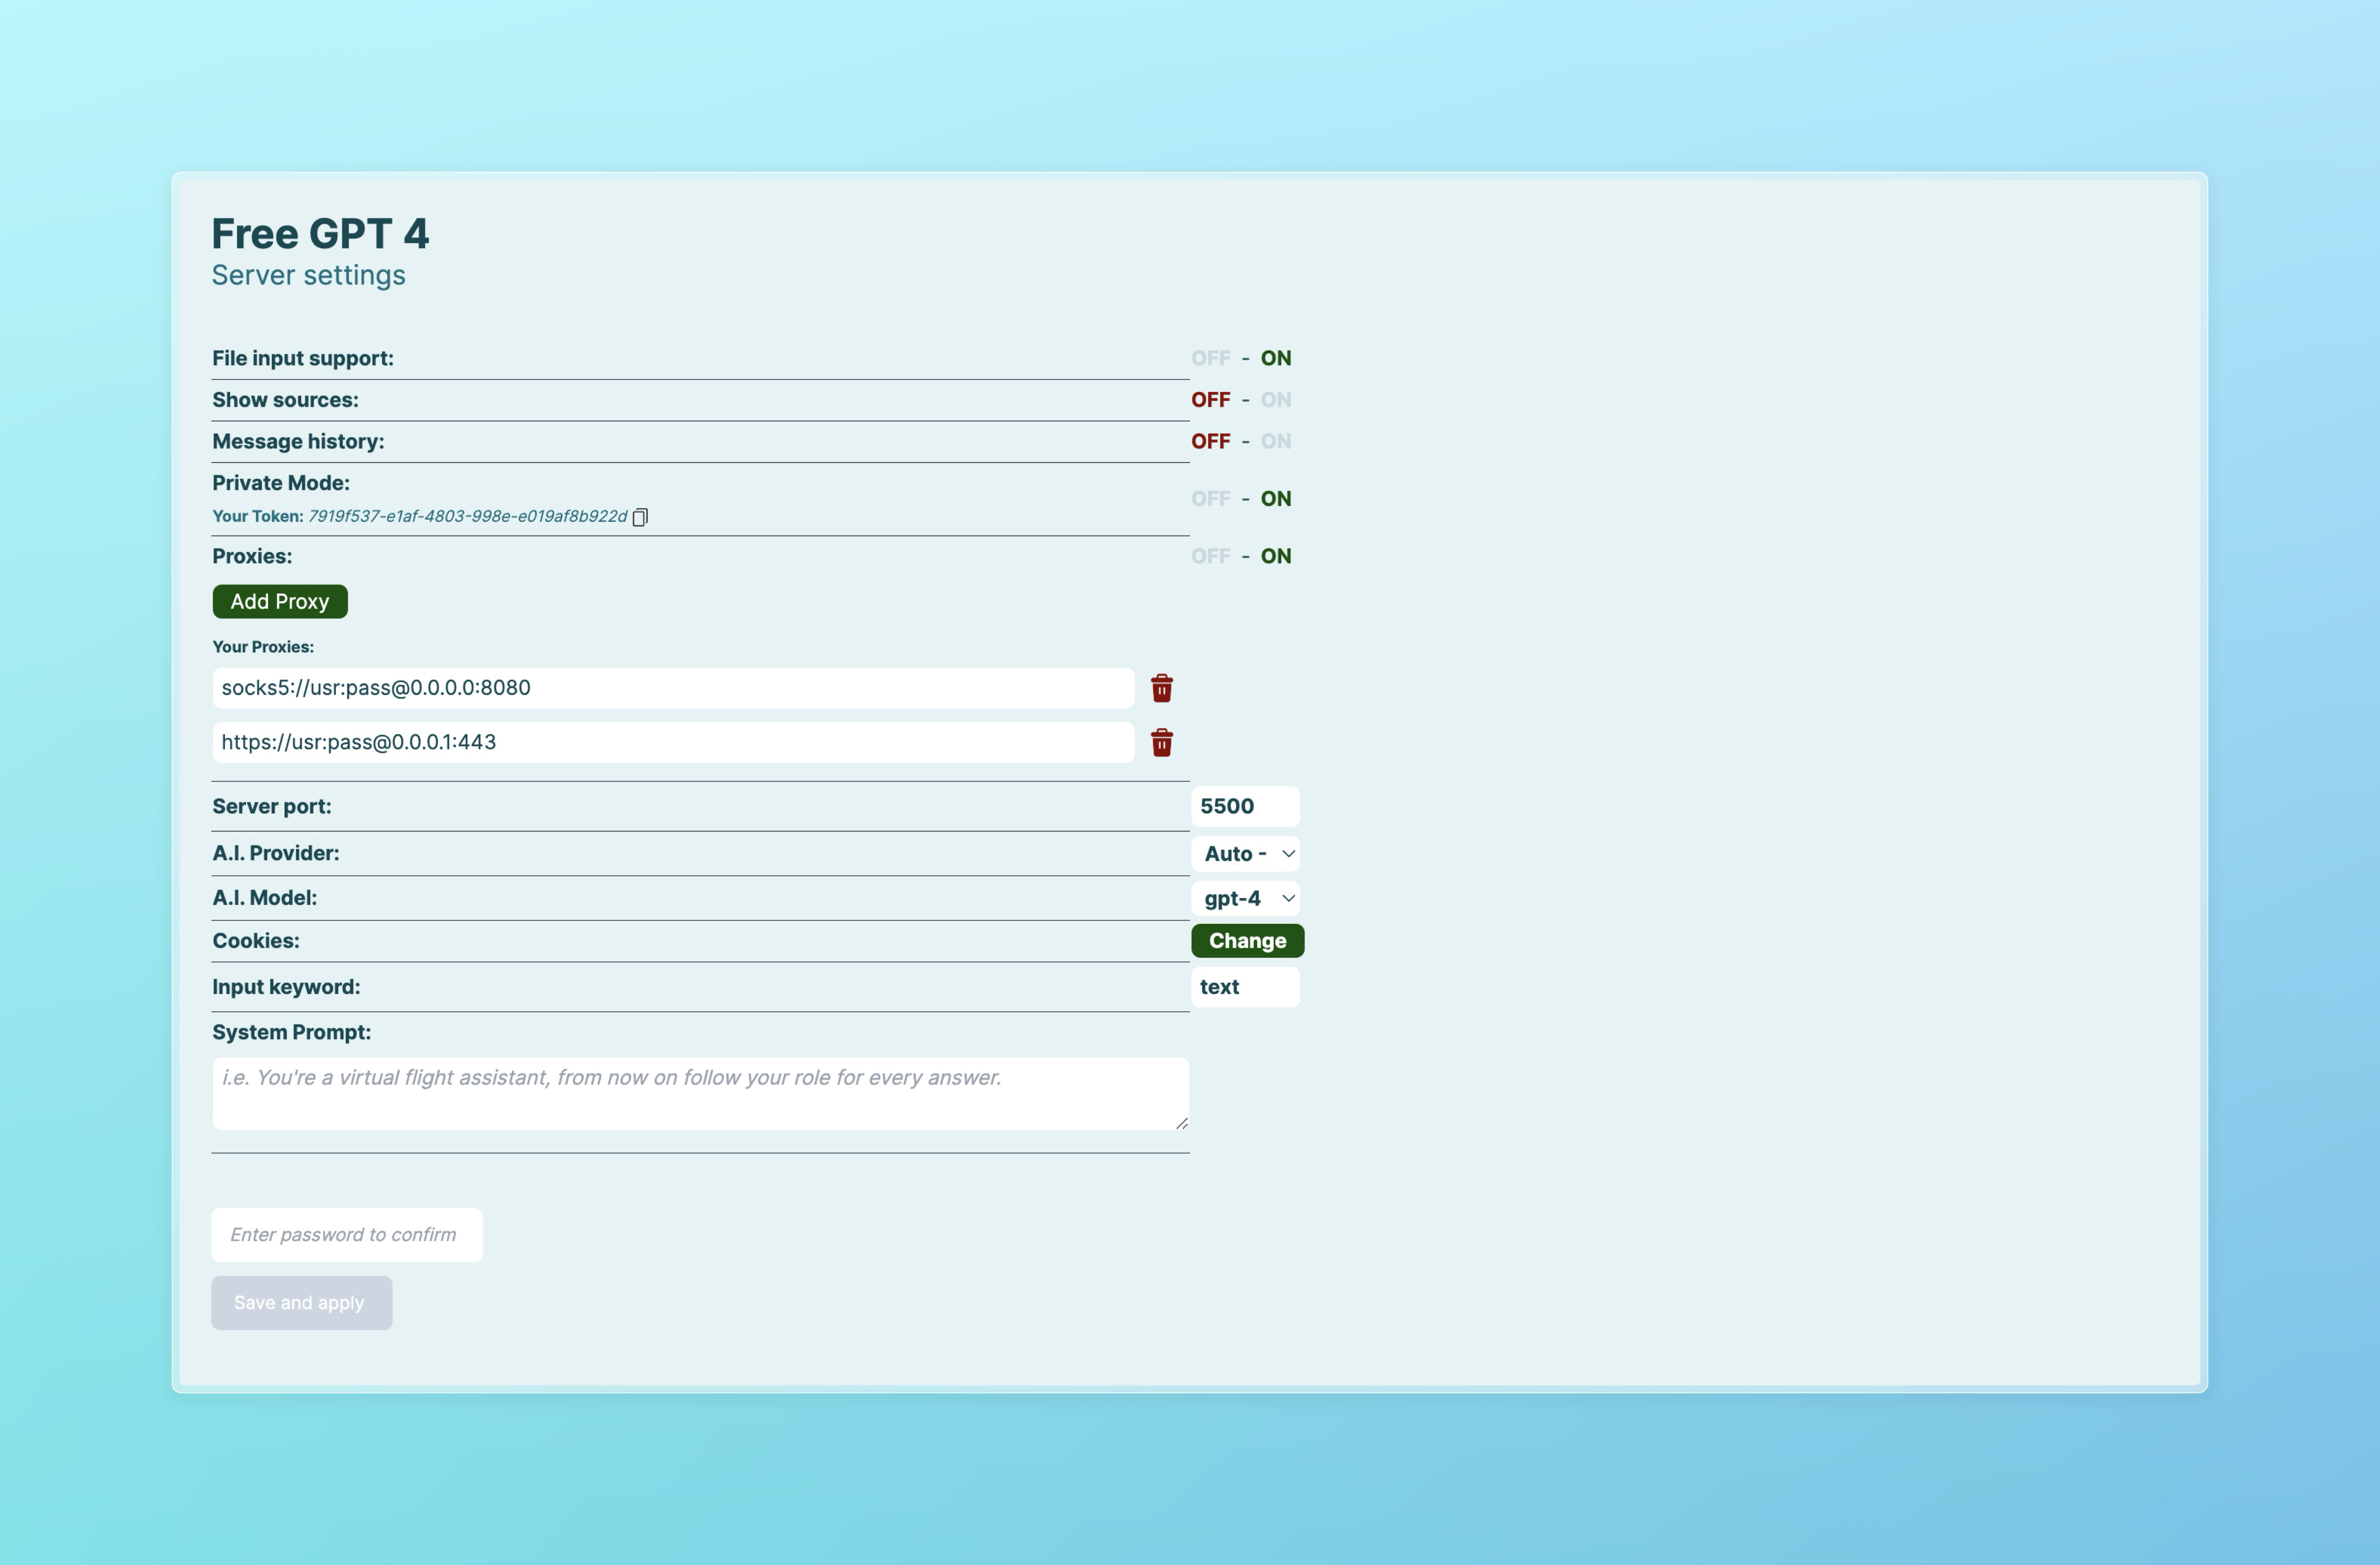2380x1565 pixels.
Task: Click the Add Proxy button
Action: coord(280,602)
